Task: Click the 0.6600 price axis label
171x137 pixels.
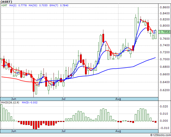Action: [x=165, y=74]
